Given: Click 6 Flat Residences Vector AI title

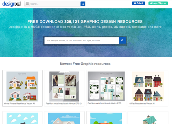Looking at the screenshot, I should [142, 103].
